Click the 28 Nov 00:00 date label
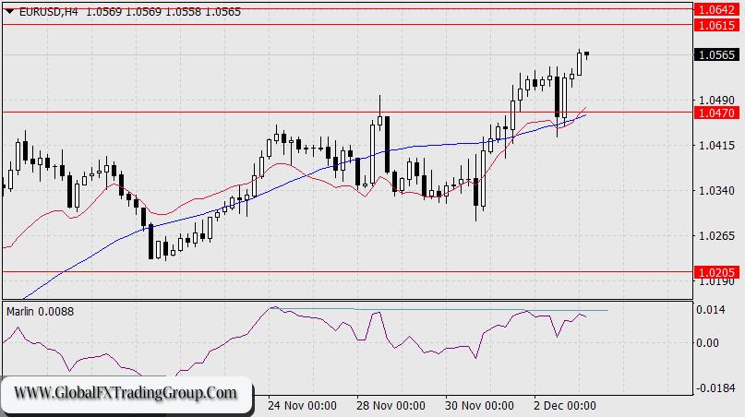Screen dimensions: 745x417 (x=391, y=406)
